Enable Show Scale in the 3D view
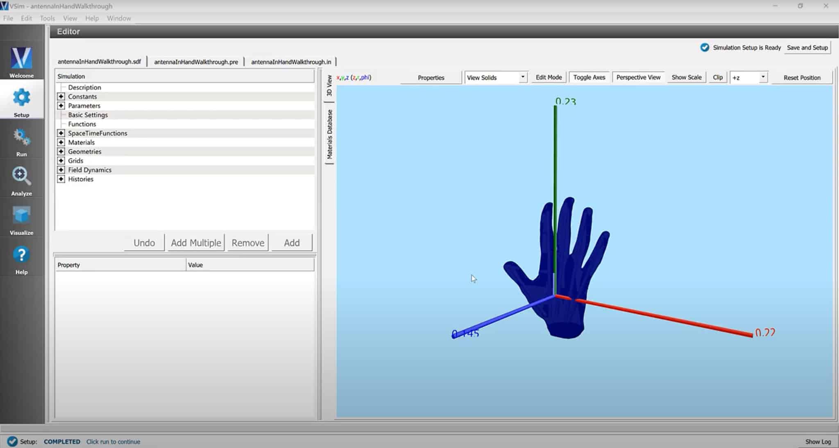 click(x=686, y=77)
